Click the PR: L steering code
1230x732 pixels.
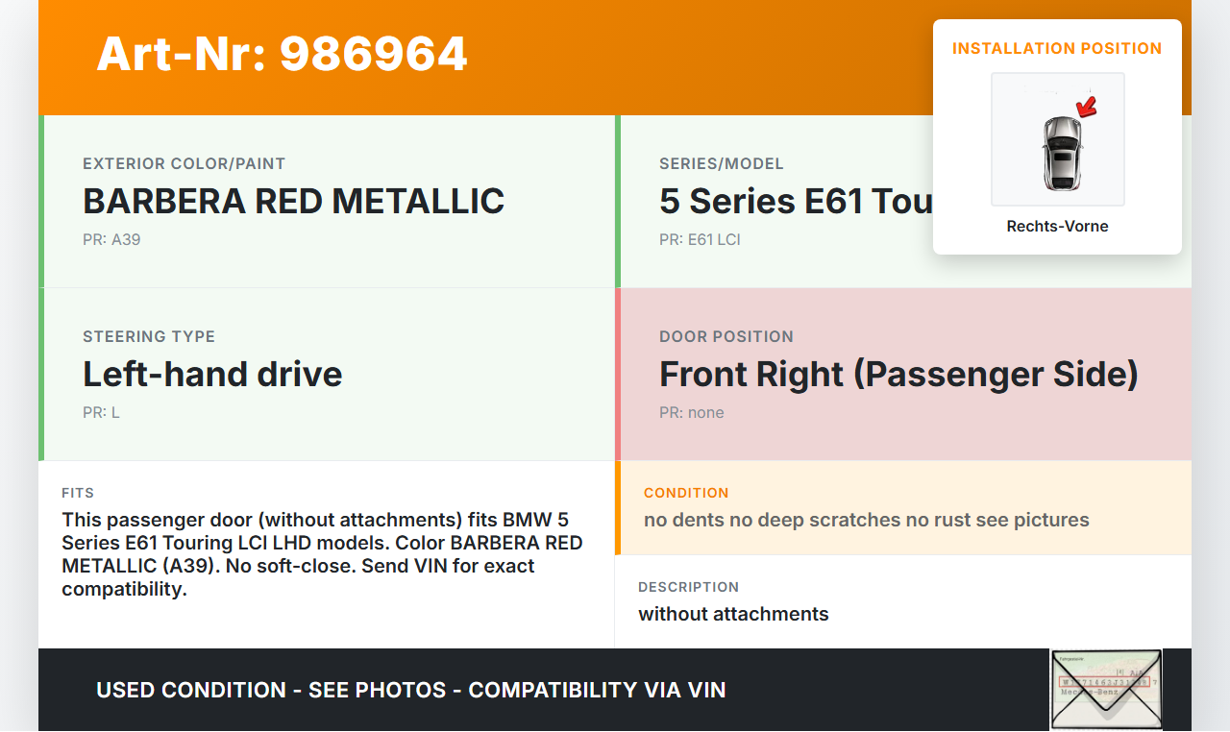[101, 412]
